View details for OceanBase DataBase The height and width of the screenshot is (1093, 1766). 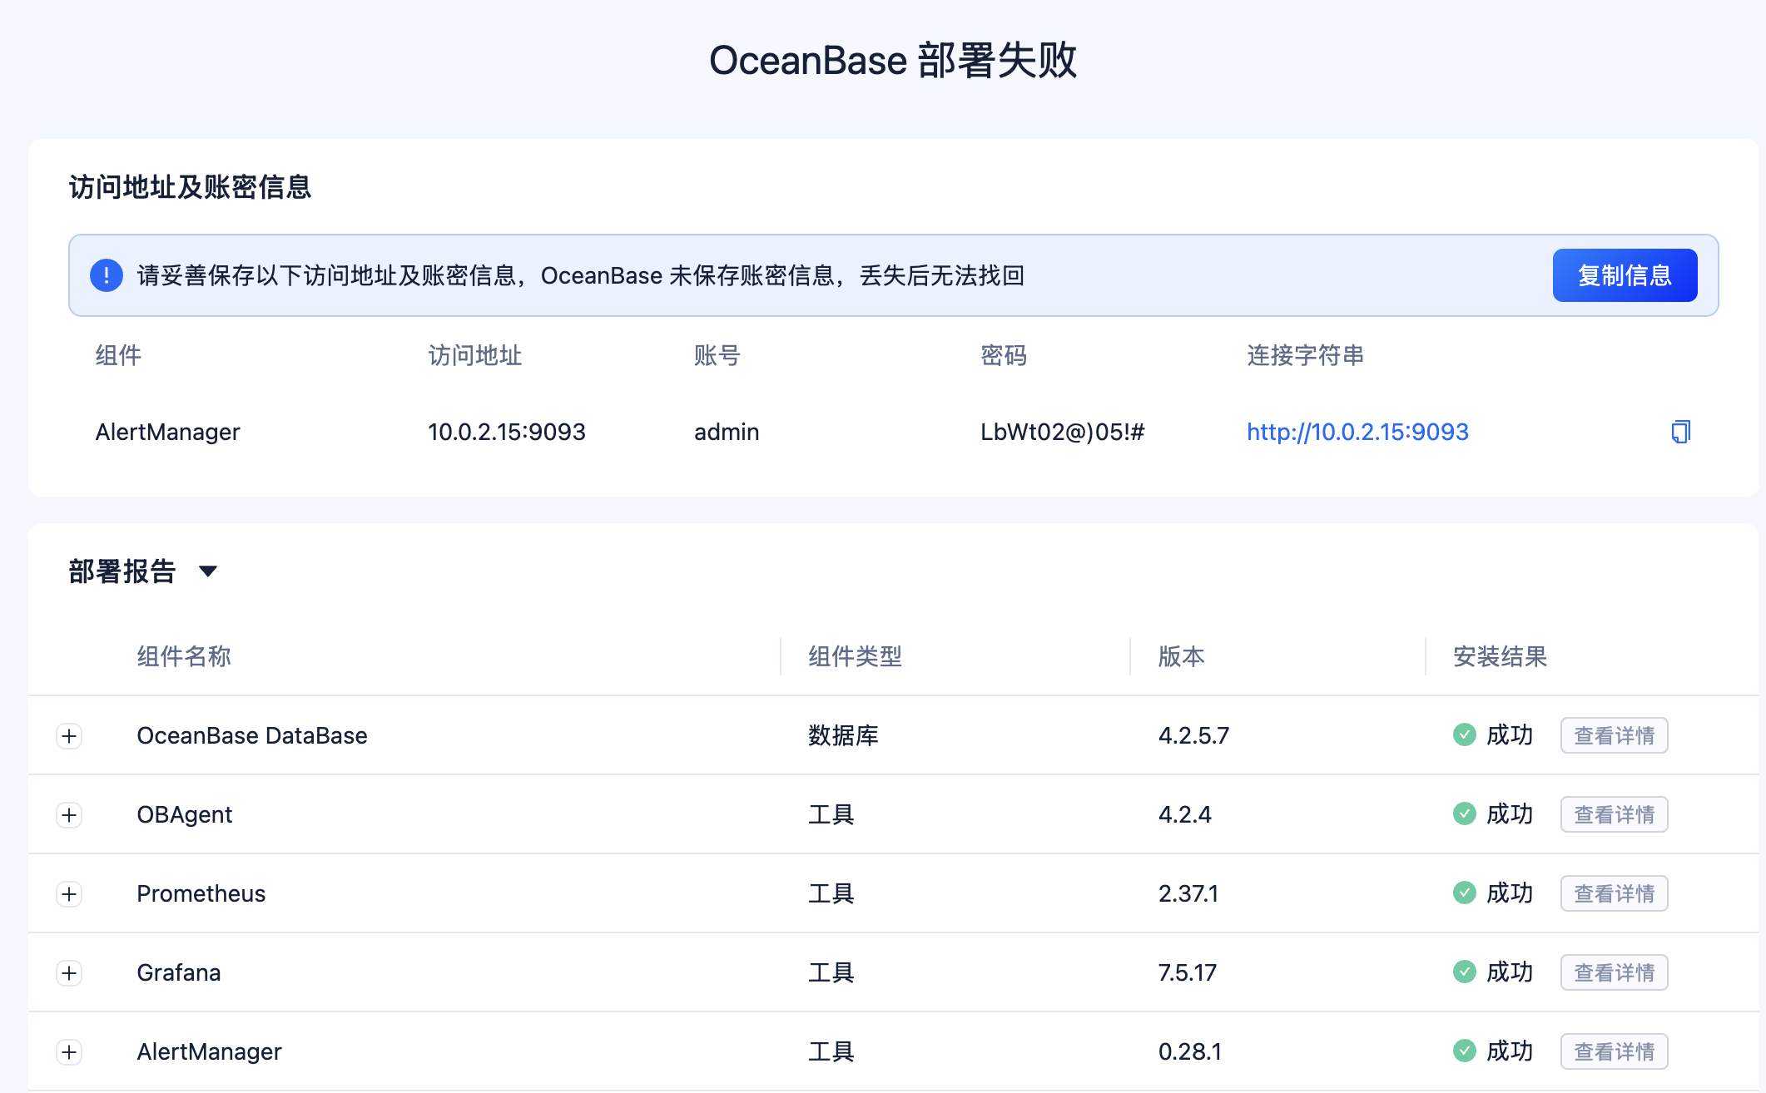click(x=1613, y=735)
